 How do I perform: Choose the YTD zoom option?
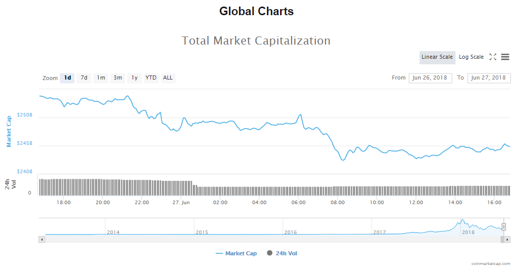(x=151, y=78)
